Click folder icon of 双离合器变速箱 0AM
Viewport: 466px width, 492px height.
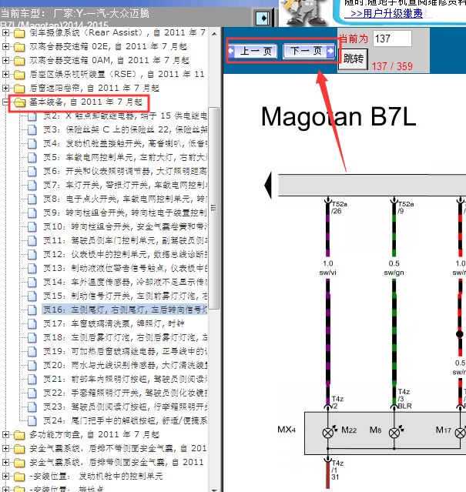tap(19, 61)
